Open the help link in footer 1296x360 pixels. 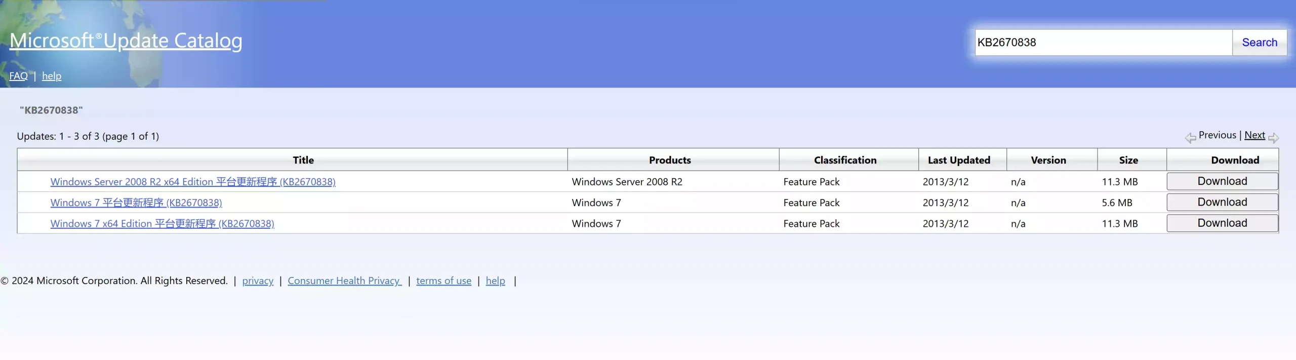click(495, 281)
